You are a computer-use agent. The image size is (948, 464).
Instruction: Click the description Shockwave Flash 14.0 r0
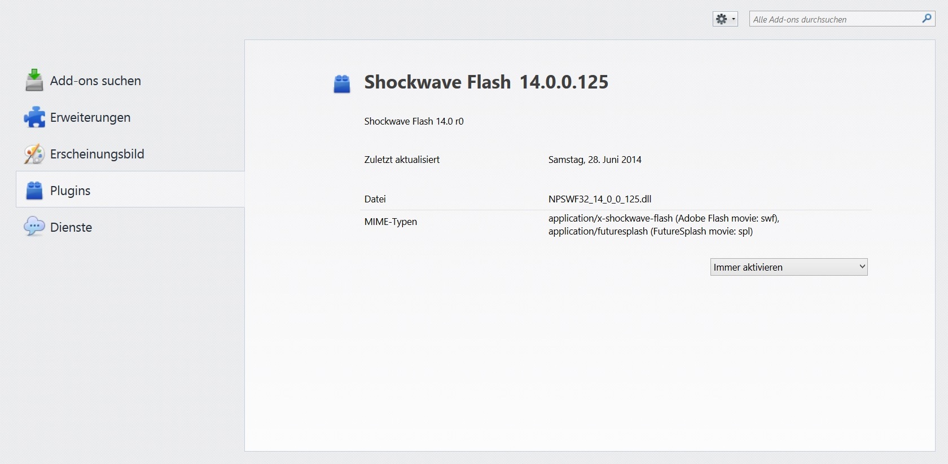coord(414,121)
